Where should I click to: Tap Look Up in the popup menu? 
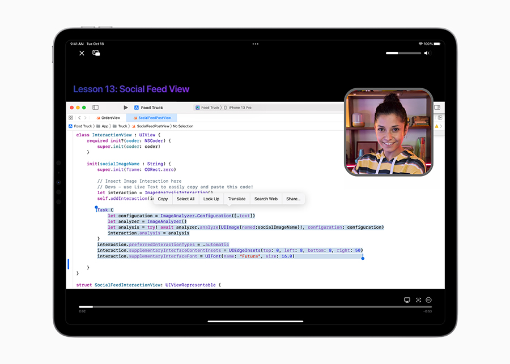click(x=211, y=199)
